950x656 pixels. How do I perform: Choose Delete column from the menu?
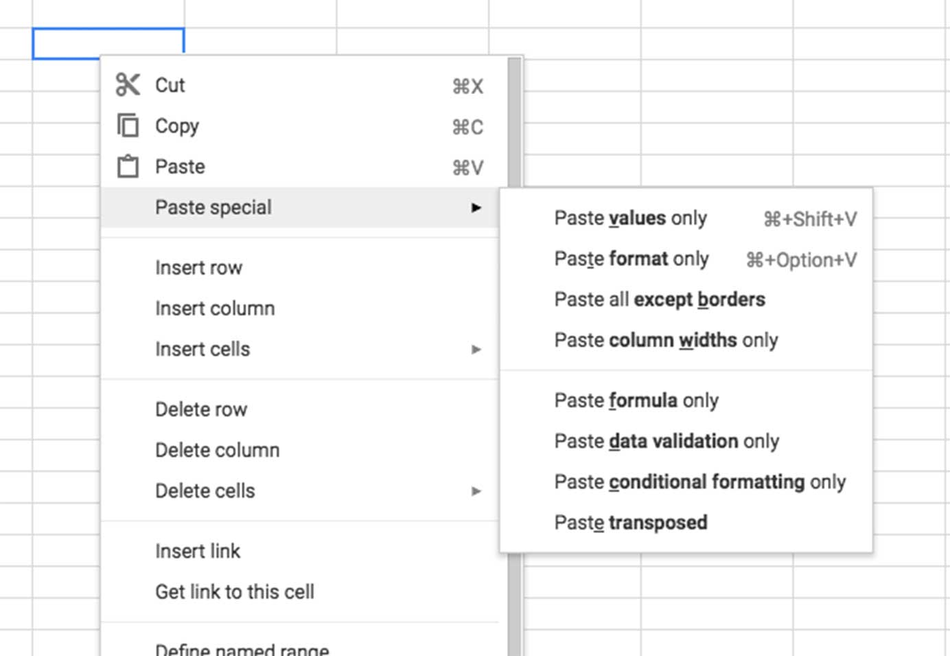click(217, 450)
